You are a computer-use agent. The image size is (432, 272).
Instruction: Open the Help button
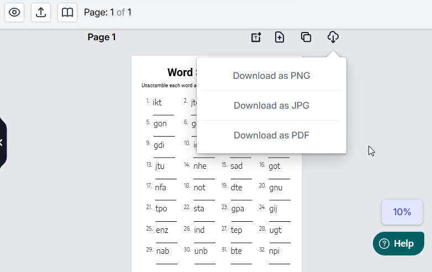pyautogui.click(x=398, y=243)
